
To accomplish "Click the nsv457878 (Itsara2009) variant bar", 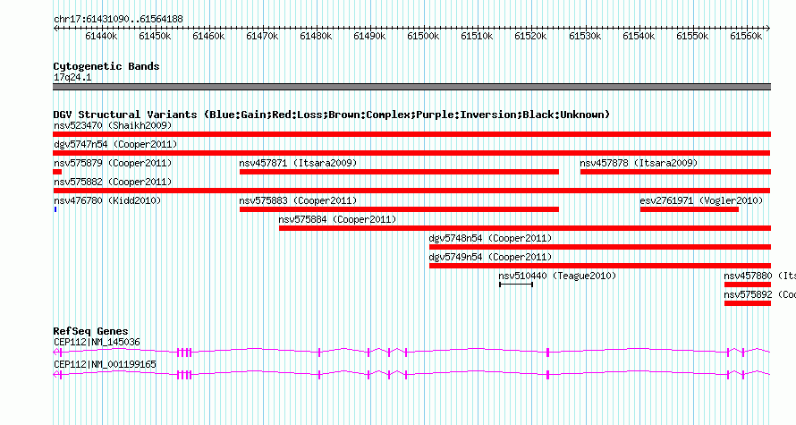I will (x=675, y=172).
